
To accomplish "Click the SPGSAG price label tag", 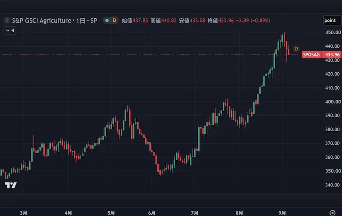I will point(311,55).
